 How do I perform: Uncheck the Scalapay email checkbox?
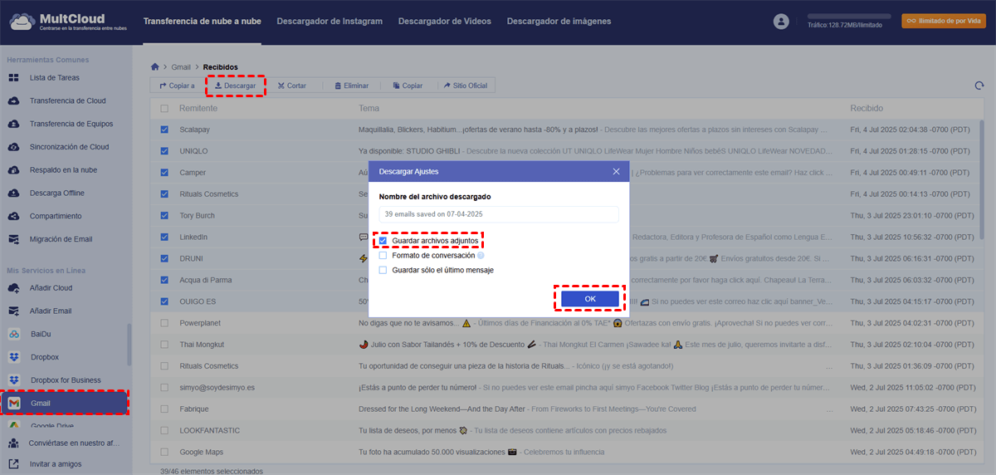pyautogui.click(x=164, y=130)
